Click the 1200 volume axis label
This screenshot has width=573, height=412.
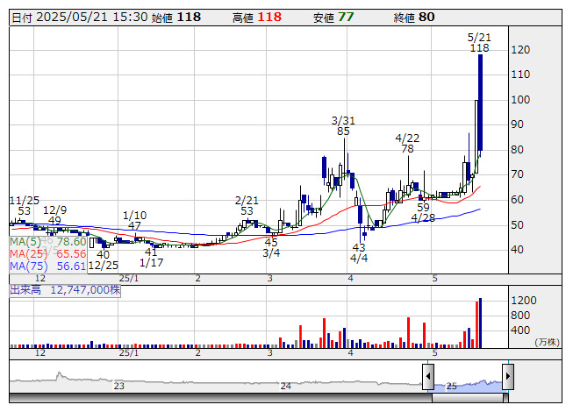point(524,301)
